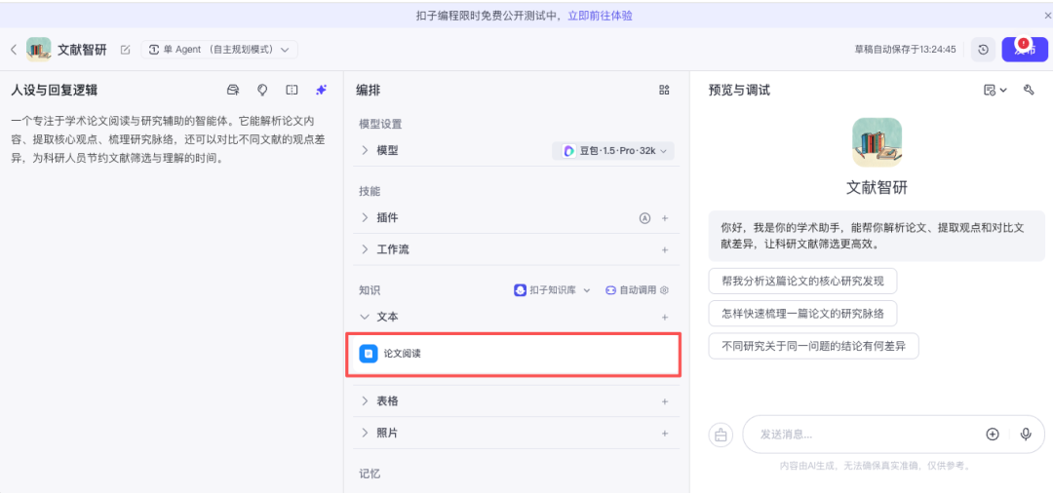Select the 论文阅读 knowledge item
1053x493 pixels.
514,354
